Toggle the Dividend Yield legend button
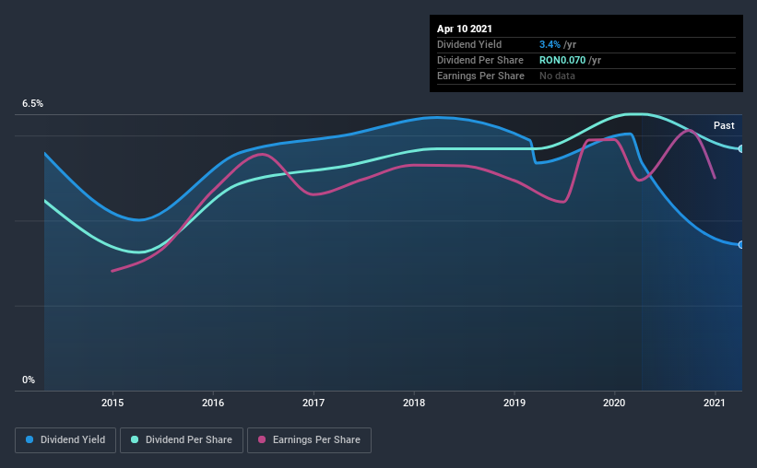This screenshot has height=468, width=757. coord(65,440)
